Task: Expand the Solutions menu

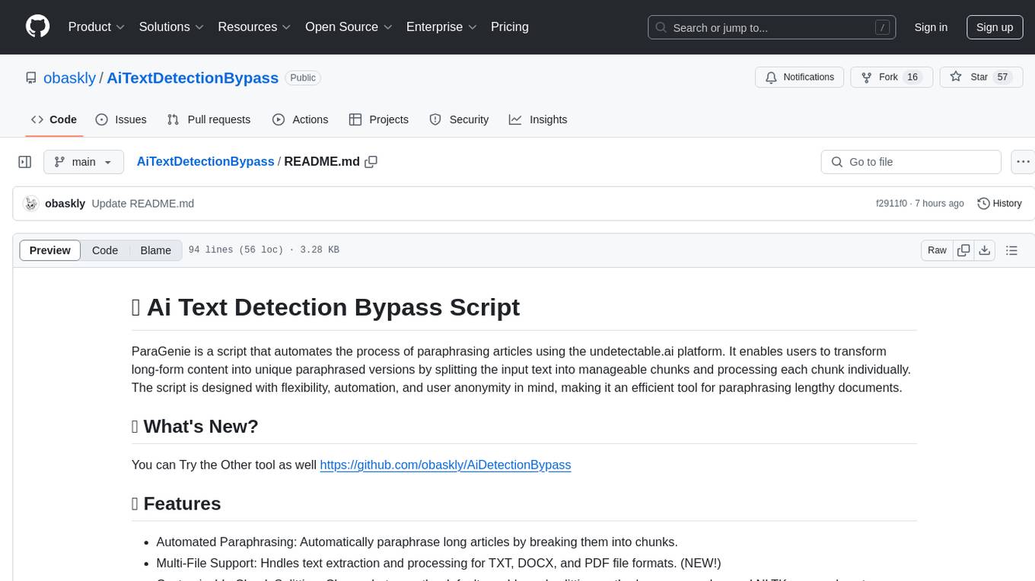Action: click(x=171, y=27)
